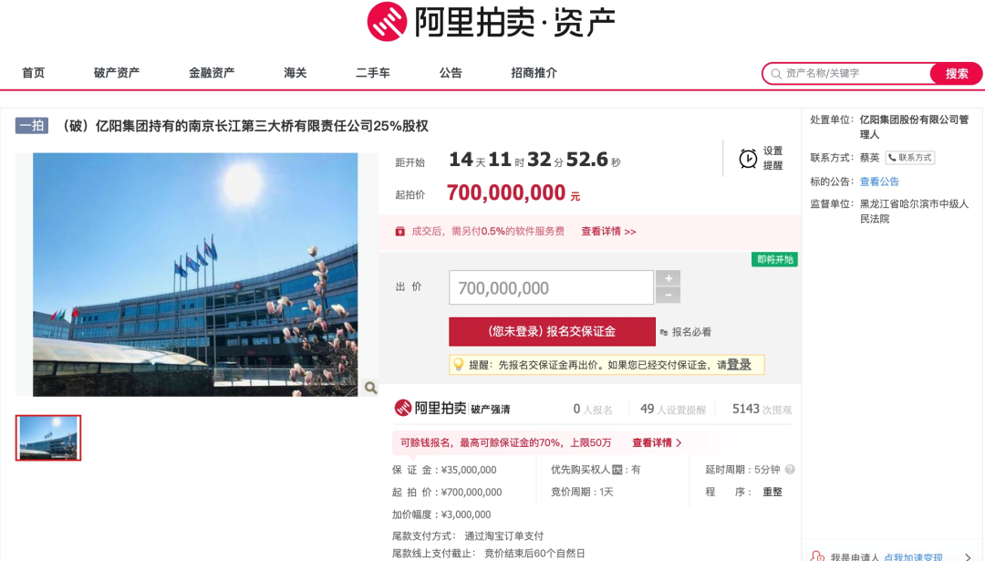The width and height of the screenshot is (985, 561).
Task: Click the bid amount input field
Action: [551, 287]
